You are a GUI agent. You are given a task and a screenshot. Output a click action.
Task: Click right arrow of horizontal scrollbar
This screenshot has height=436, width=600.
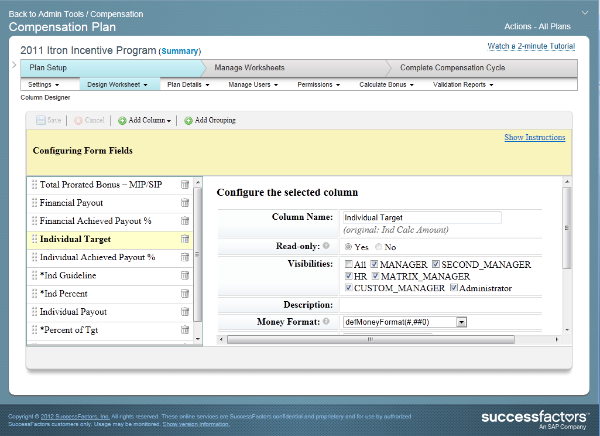557,339
